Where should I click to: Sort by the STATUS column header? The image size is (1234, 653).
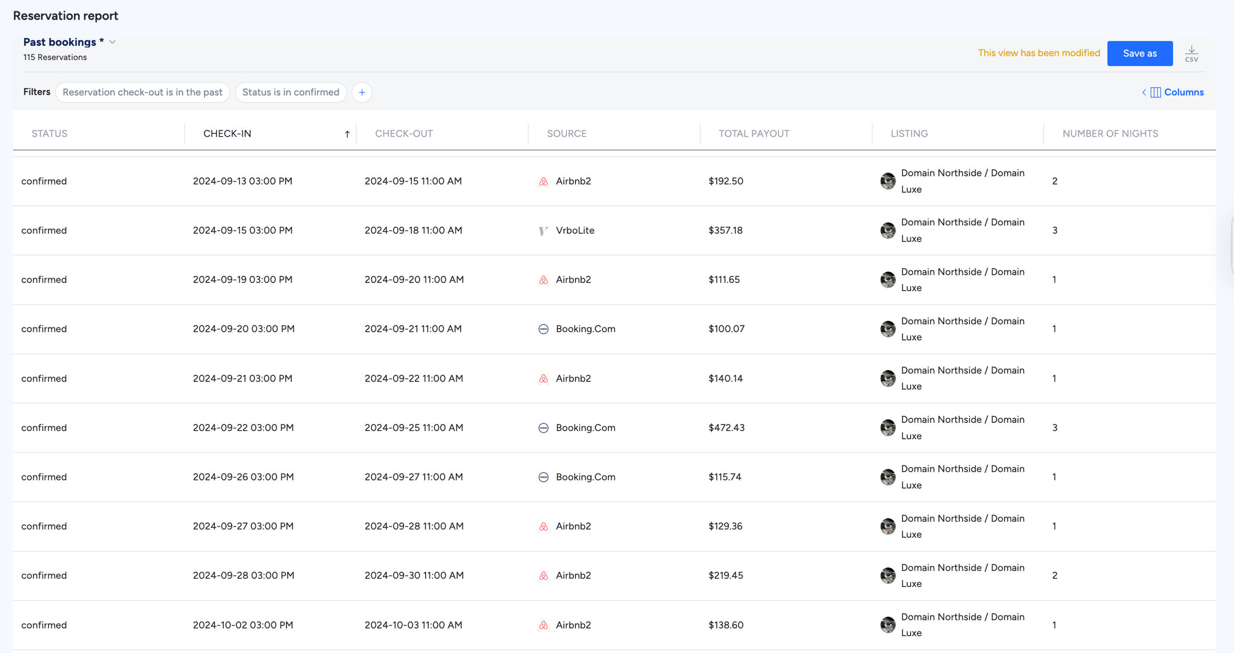[x=50, y=134]
